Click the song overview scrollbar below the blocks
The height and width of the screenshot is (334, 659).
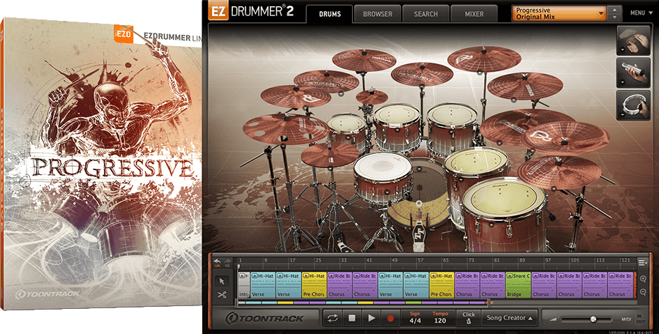click(x=364, y=303)
